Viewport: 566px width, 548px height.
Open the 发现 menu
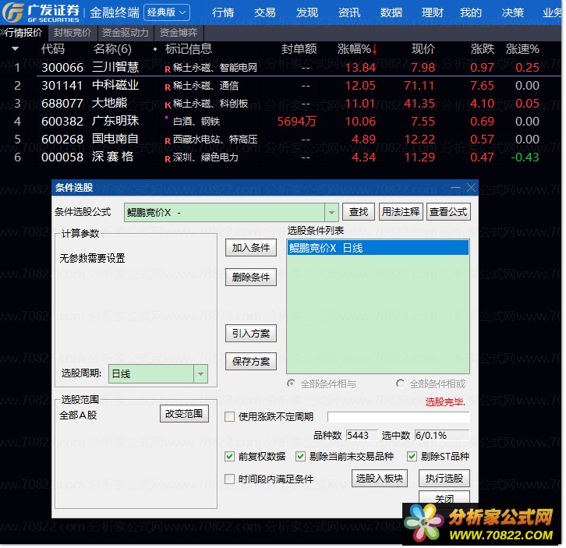coord(307,12)
